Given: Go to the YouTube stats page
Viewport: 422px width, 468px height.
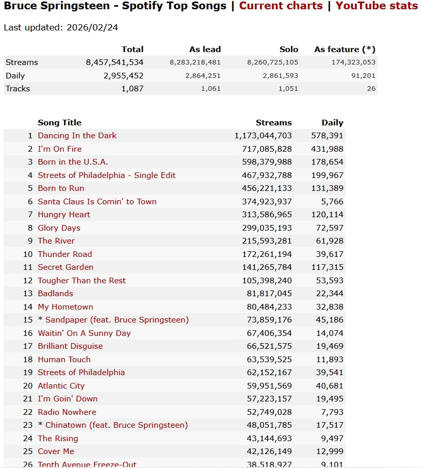Looking at the screenshot, I should [377, 6].
